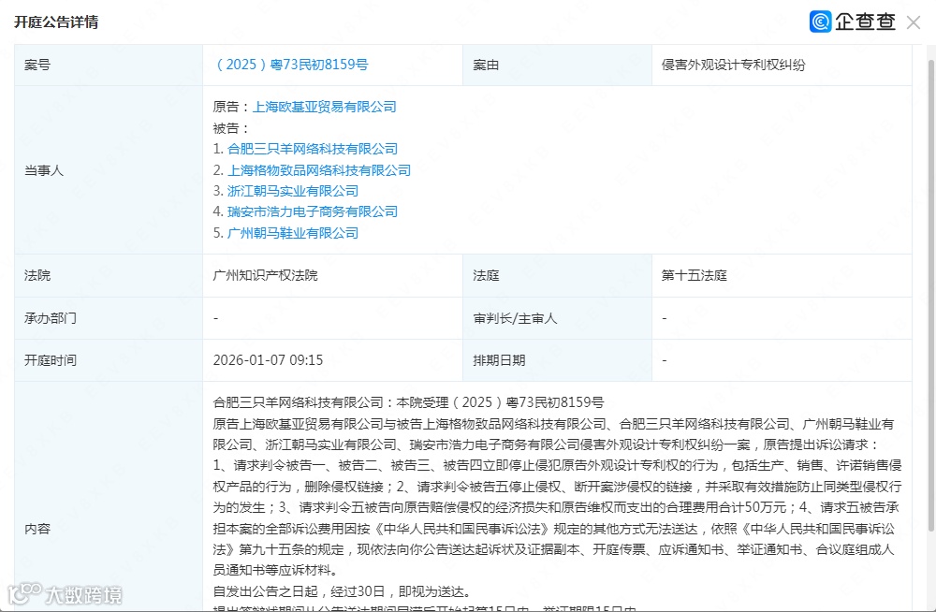
Task: Click the 案由 label cell
Action: click(x=557, y=66)
